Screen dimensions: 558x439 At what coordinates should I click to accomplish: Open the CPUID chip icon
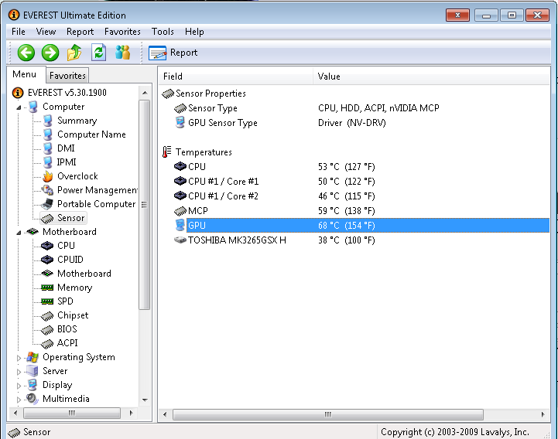coord(47,260)
